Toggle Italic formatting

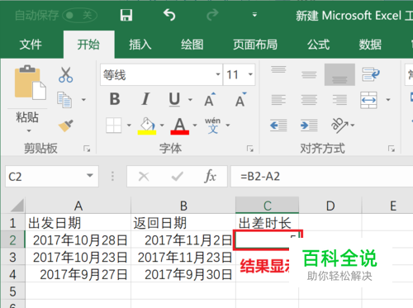coord(145,99)
